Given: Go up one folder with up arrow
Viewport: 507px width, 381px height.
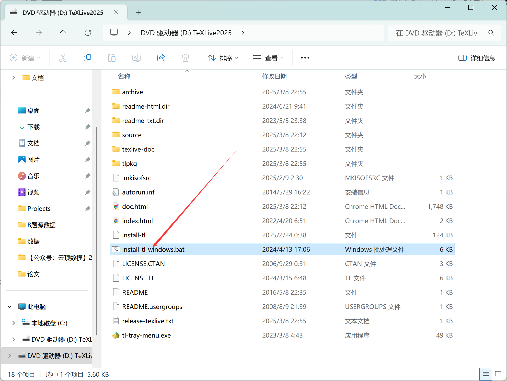Looking at the screenshot, I should (x=63, y=33).
